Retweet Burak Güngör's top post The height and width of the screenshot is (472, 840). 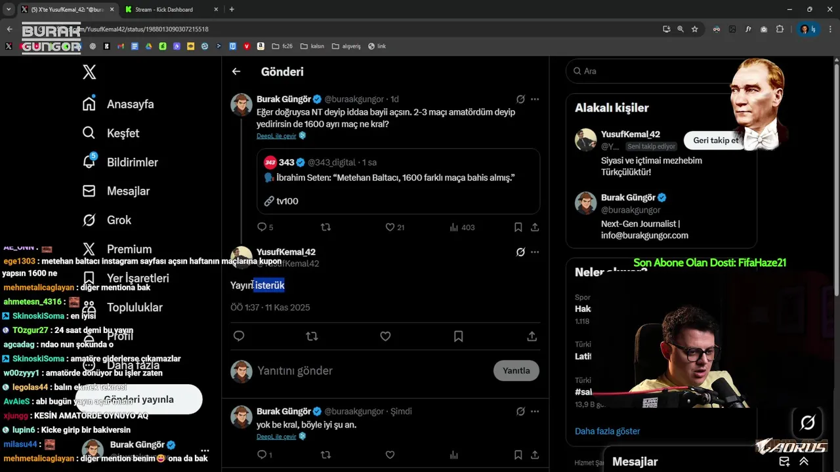pyautogui.click(x=325, y=227)
